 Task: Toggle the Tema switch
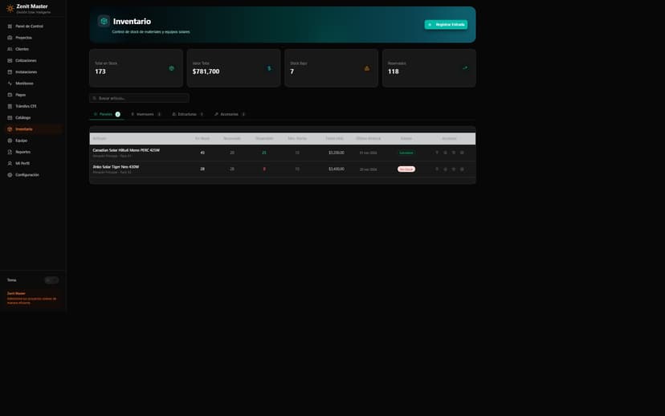(51, 280)
